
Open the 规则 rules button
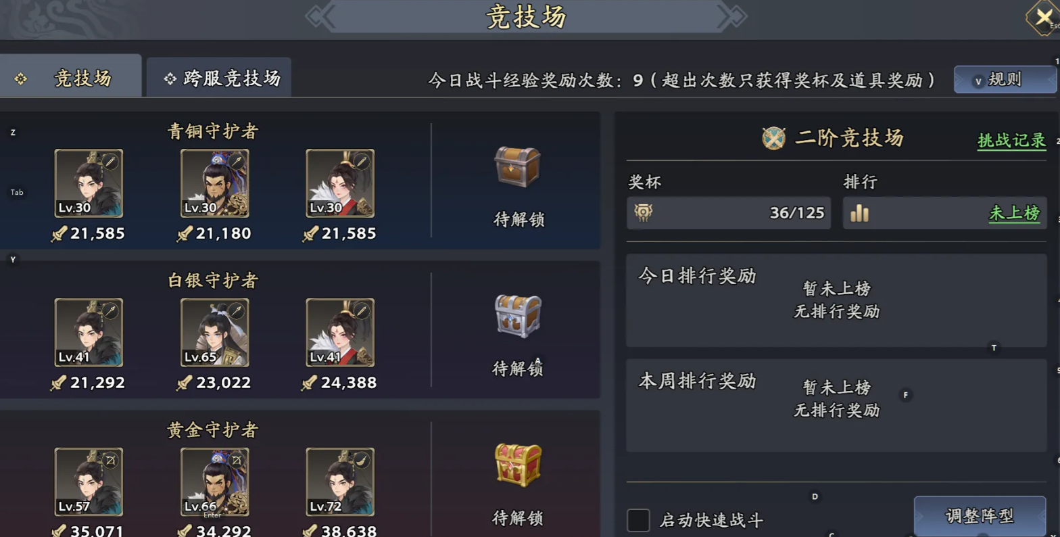pyautogui.click(x=1005, y=80)
